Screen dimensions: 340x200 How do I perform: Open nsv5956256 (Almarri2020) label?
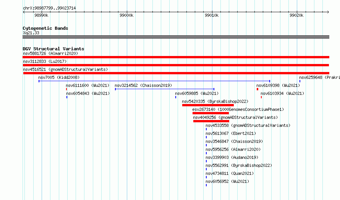[x=233, y=149]
